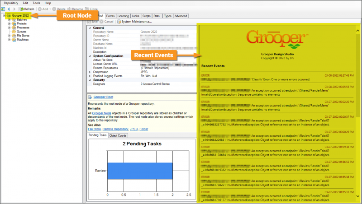The height and width of the screenshot is (204, 362).
Task: Click the blue Review bar in chart
Action: pos(140,171)
